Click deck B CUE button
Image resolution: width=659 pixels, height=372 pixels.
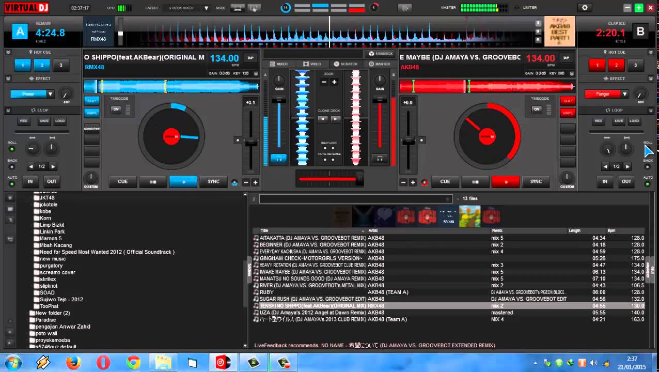coord(445,181)
